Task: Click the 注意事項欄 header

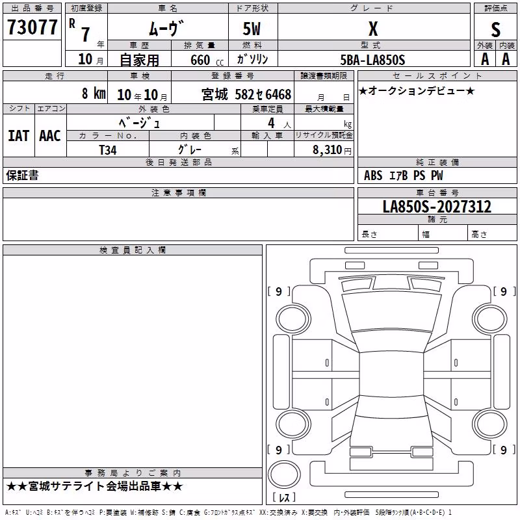Action: point(178,192)
